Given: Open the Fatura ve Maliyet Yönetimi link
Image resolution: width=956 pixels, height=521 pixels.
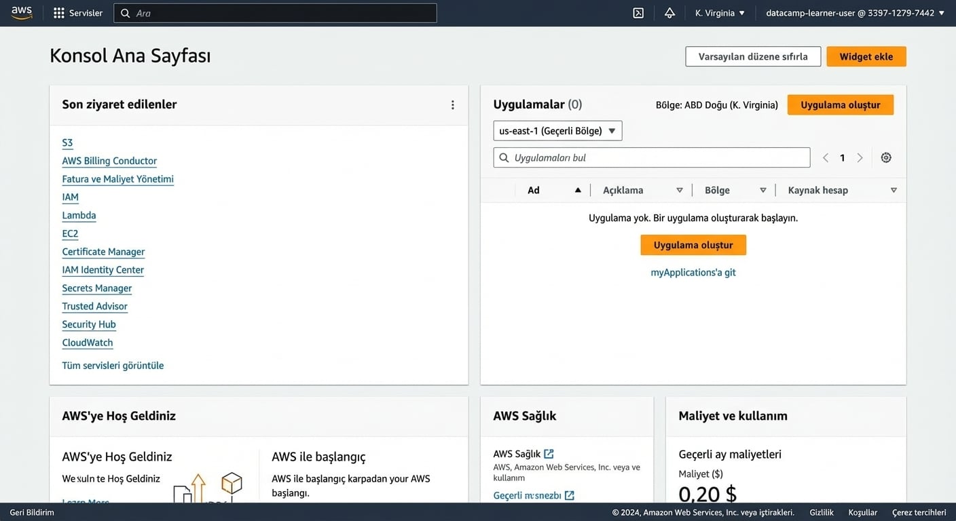Looking at the screenshot, I should 117,178.
